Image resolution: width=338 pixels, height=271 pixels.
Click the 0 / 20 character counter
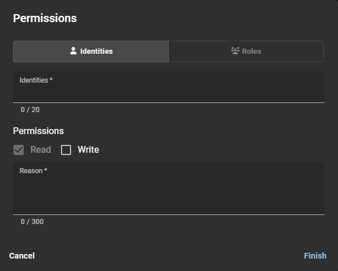[x=30, y=110]
